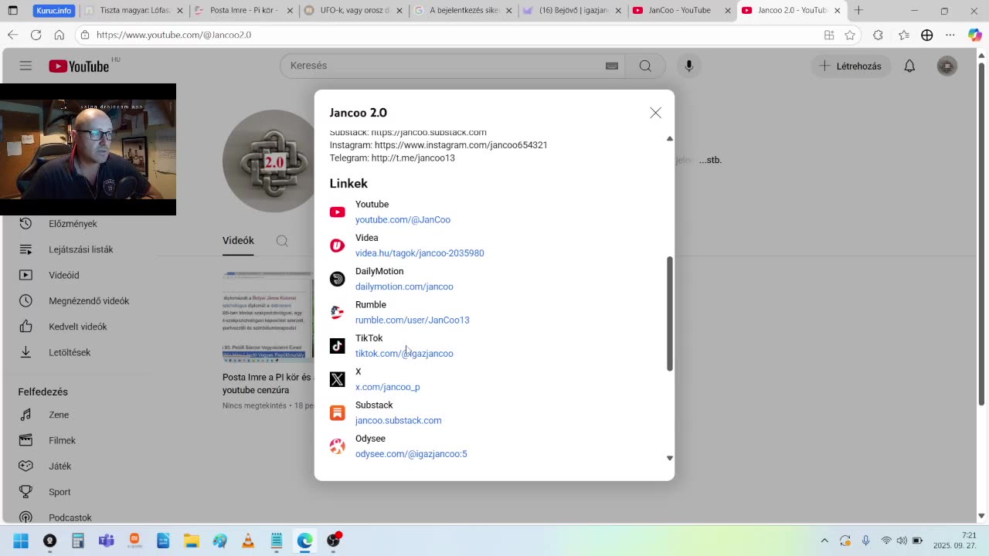Open the on-screen keyboard in search box

tap(612, 66)
